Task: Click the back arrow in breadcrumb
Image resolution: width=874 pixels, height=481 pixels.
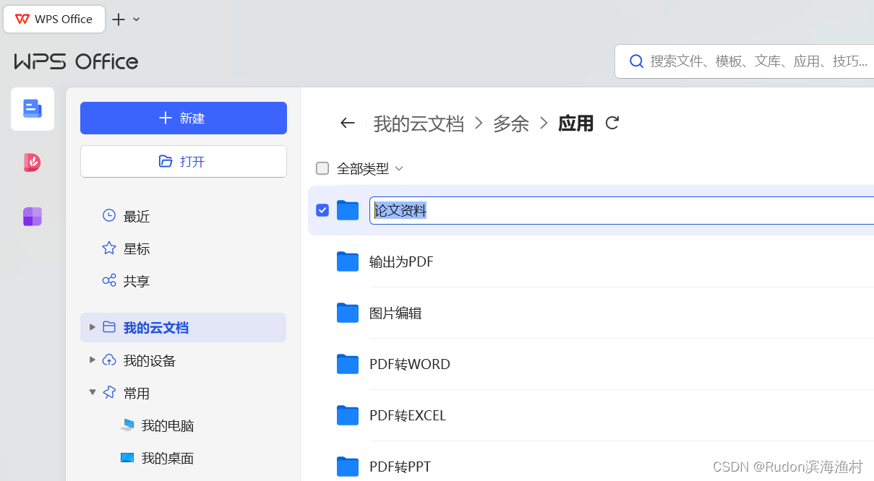Action: 348,123
